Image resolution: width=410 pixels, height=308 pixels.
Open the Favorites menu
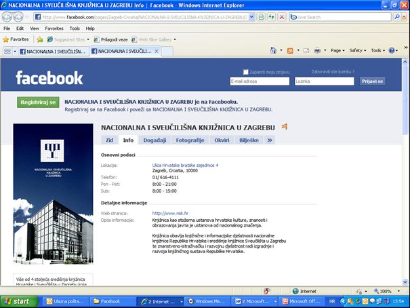(54, 28)
